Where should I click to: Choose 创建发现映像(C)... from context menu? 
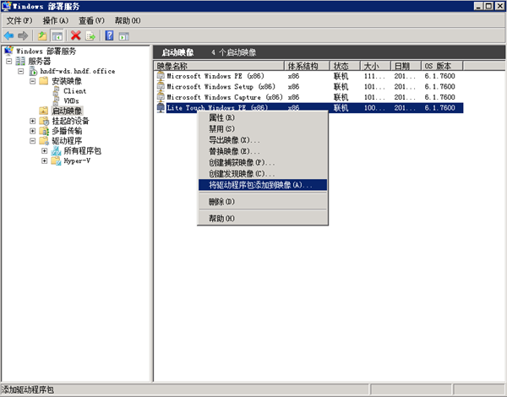tap(263, 174)
